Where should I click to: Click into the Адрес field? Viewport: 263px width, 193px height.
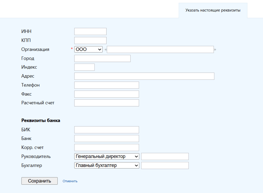coord(144,76)
